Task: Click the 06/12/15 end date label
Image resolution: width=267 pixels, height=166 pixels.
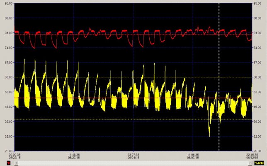Action: 252,158
